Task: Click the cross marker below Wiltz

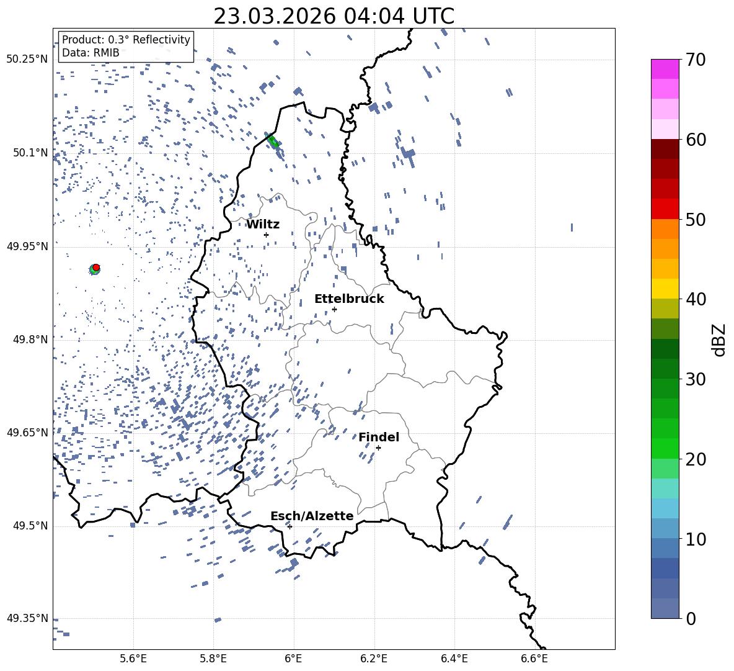Action: pos(267,235)
